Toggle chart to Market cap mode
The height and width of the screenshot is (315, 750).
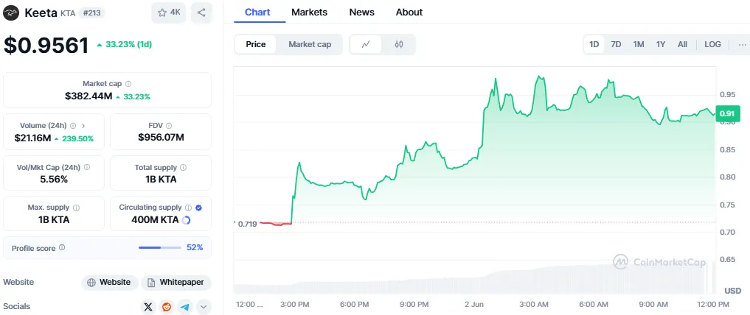(x=309, y=44)
